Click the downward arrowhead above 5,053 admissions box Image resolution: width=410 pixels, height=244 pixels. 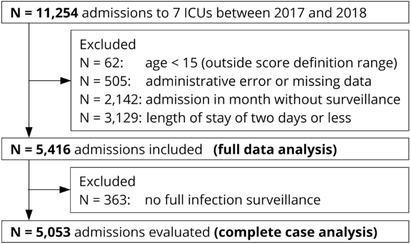[29, 215]
